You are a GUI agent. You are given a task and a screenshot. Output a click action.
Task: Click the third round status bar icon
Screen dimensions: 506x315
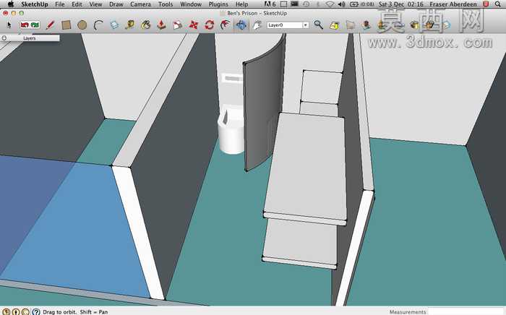pyautogui.click(x=25, y=312)
